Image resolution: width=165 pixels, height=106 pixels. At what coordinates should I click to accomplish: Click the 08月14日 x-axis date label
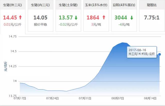click(x=150, y=99)
